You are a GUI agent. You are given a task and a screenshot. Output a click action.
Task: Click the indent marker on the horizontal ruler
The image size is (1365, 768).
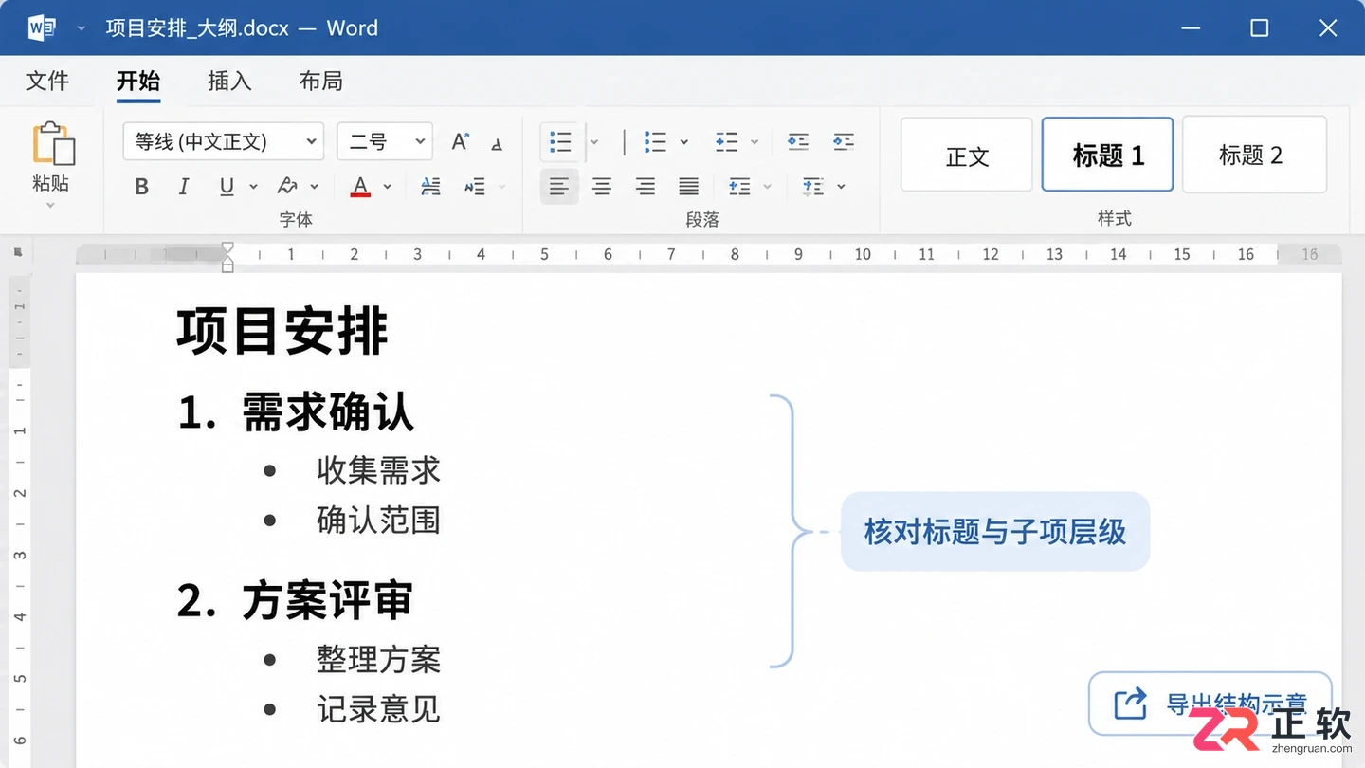(227, 256)
